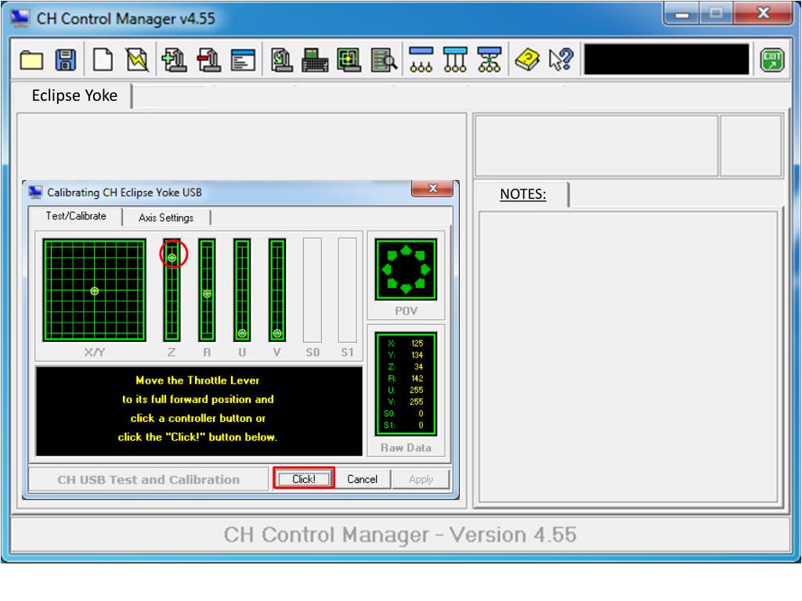Click the V axis indicator bar
Screen dimensions: 802x601
276,290
